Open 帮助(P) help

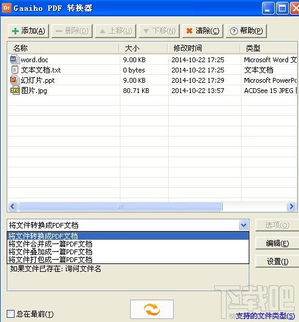click(246, 31)
